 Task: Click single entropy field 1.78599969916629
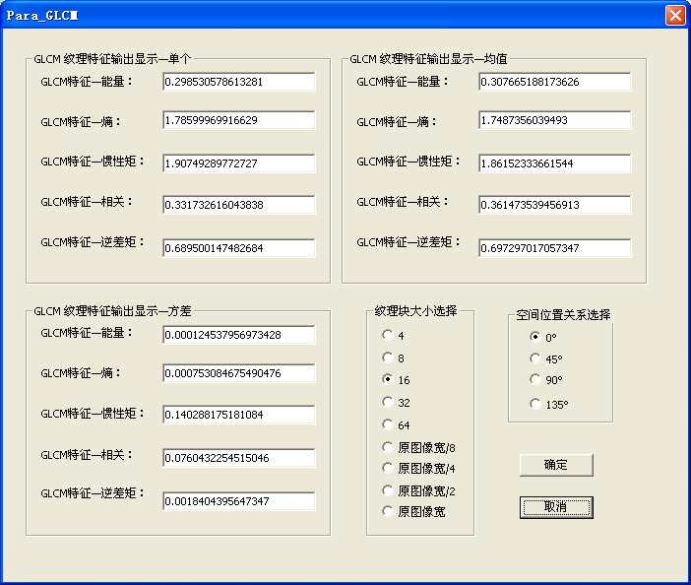pos(239,120)
